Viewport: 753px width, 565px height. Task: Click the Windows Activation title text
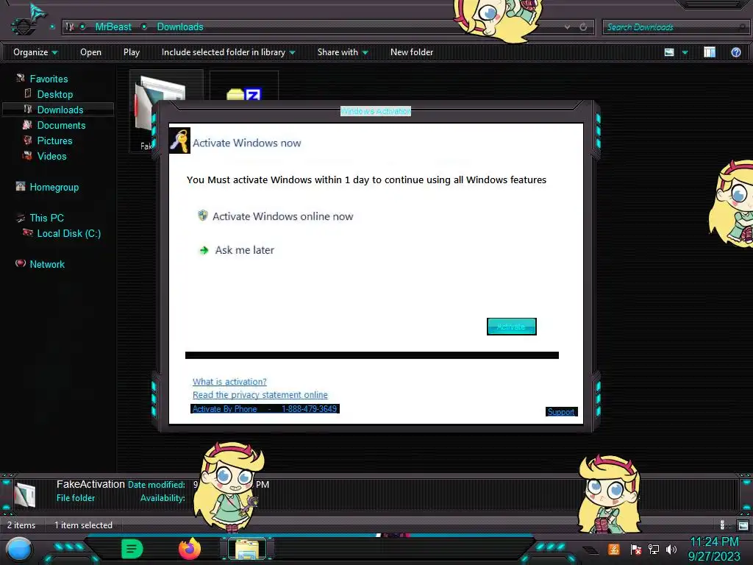(376, 111)
